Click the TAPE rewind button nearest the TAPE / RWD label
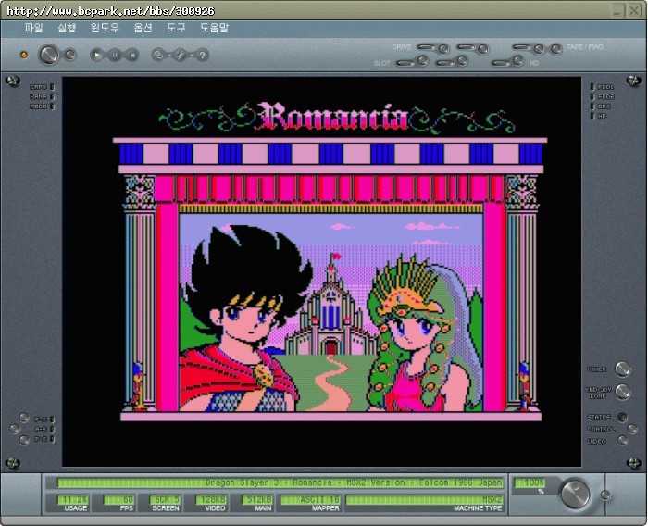 [x=556, y=49]
